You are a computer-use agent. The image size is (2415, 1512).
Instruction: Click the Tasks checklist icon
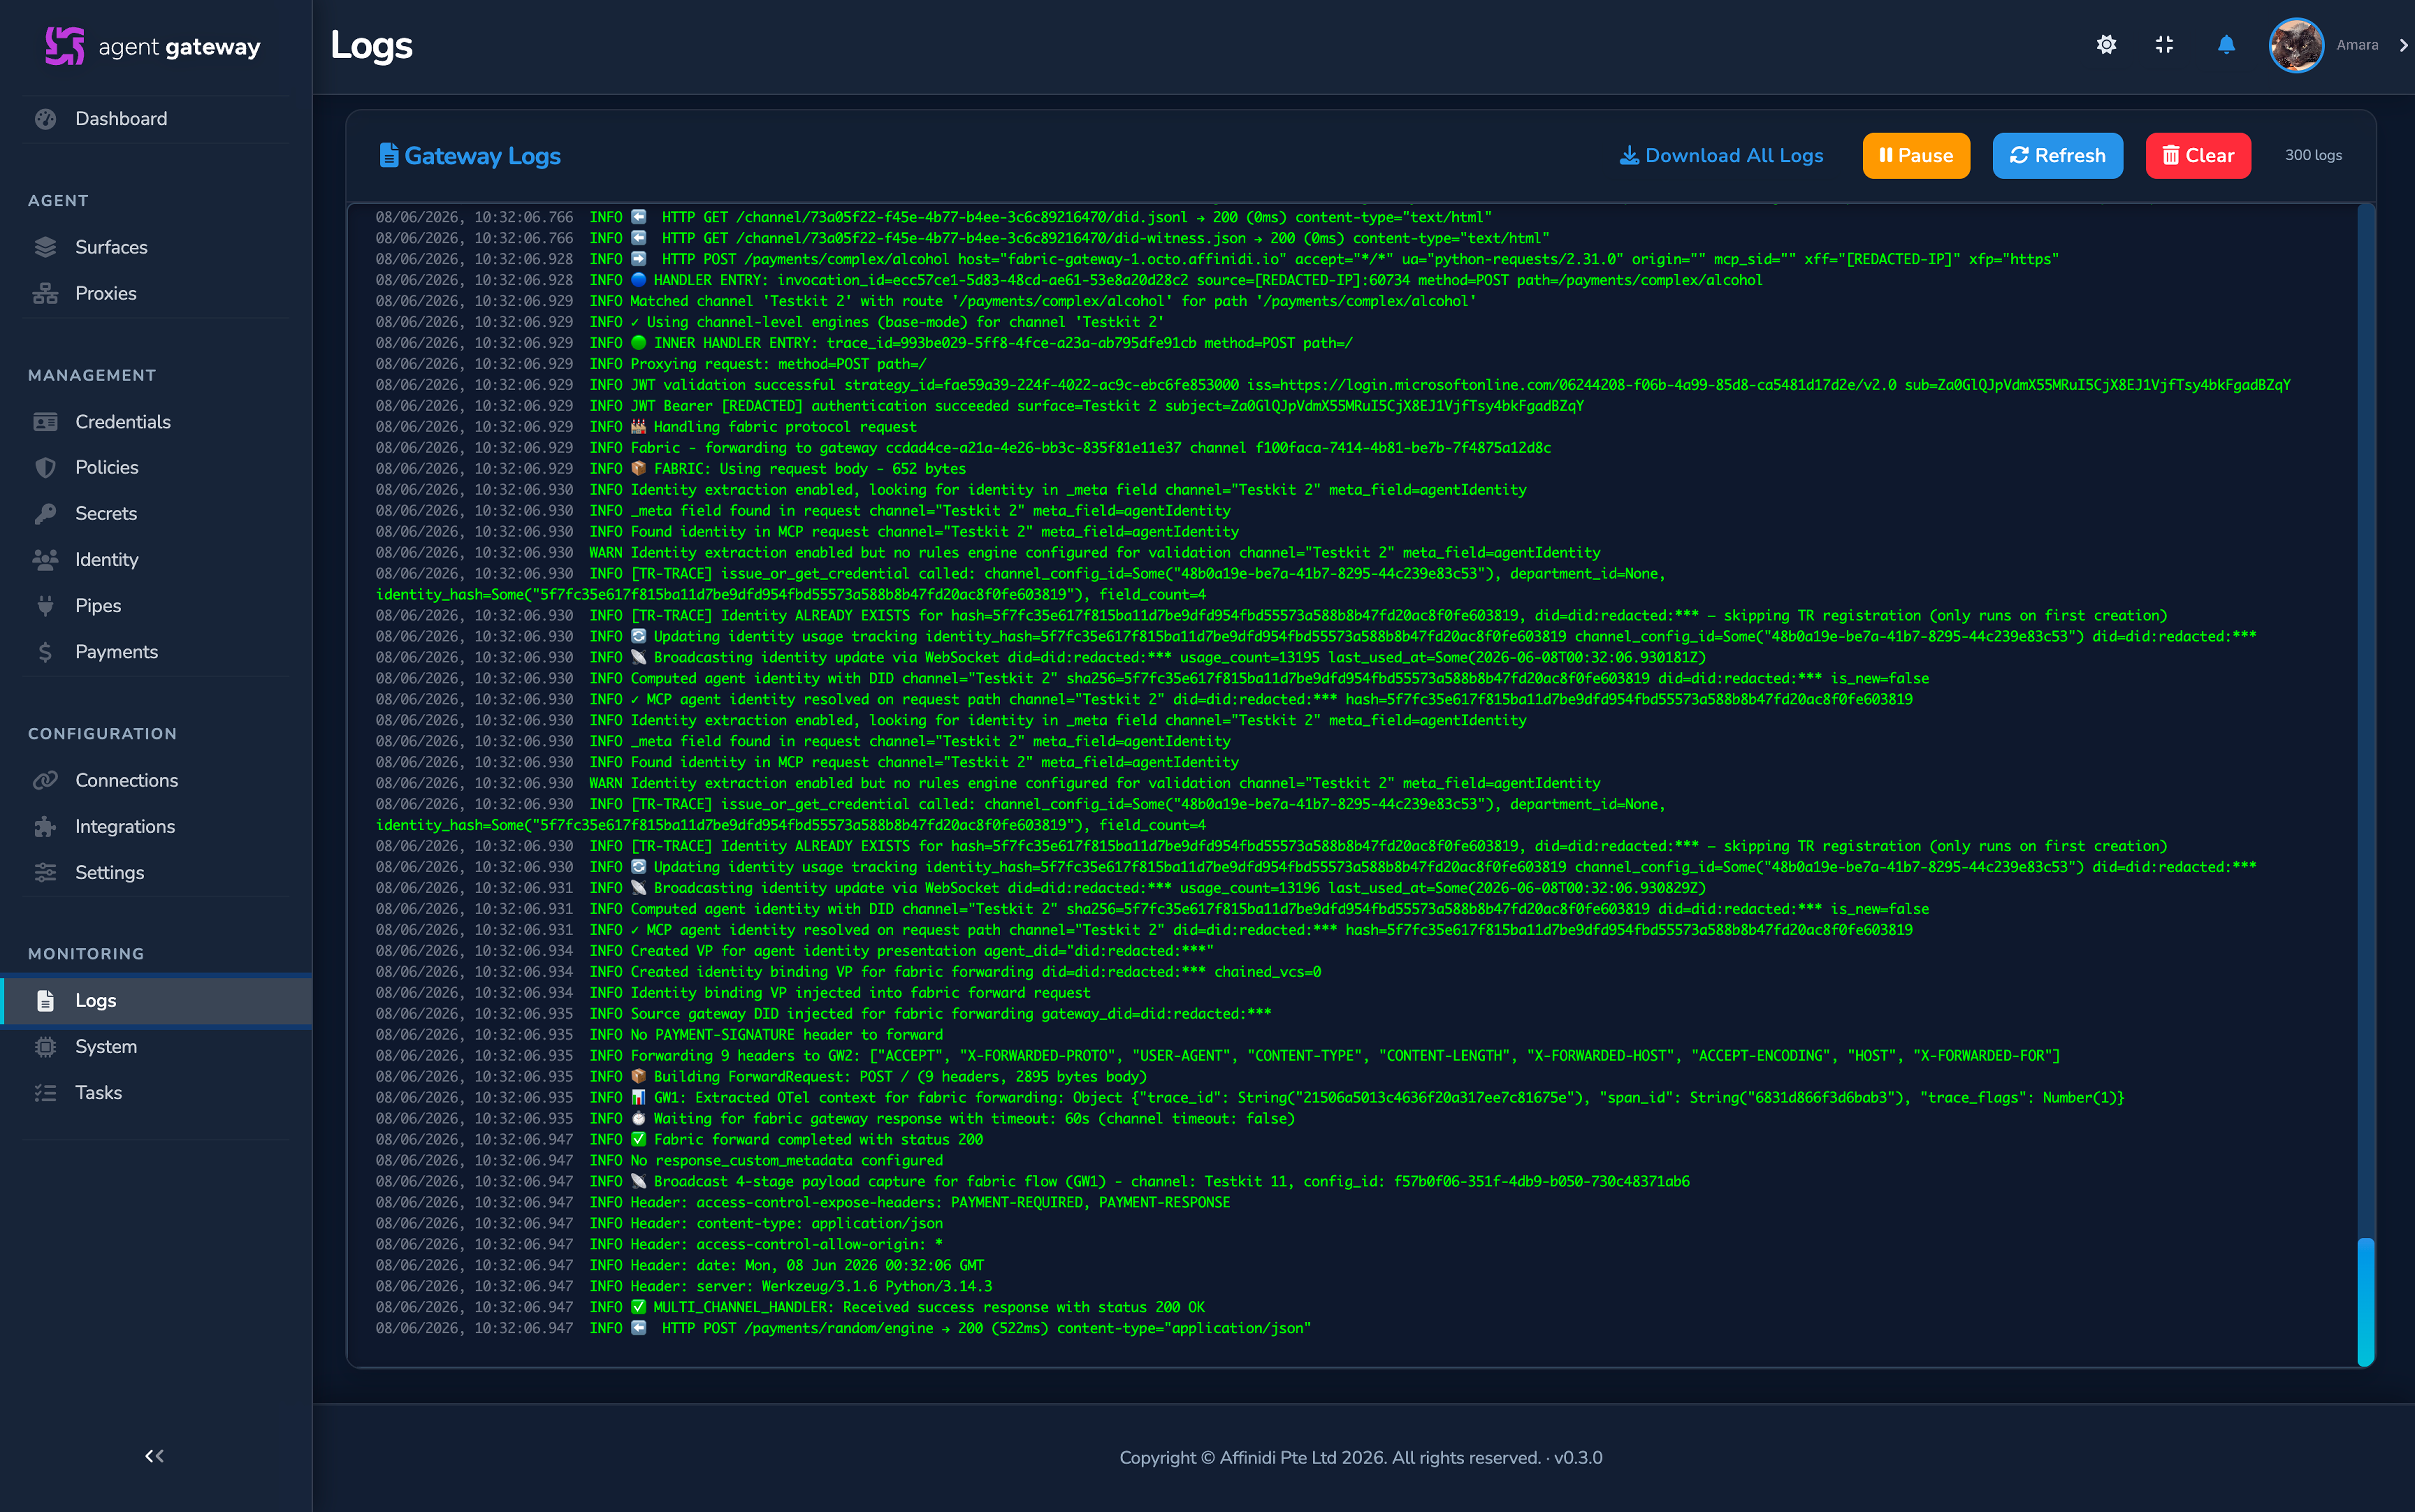point(45,1093)
